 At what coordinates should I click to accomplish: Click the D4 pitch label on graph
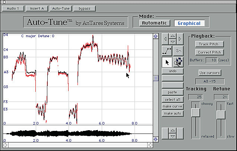(x=6, y=35)
